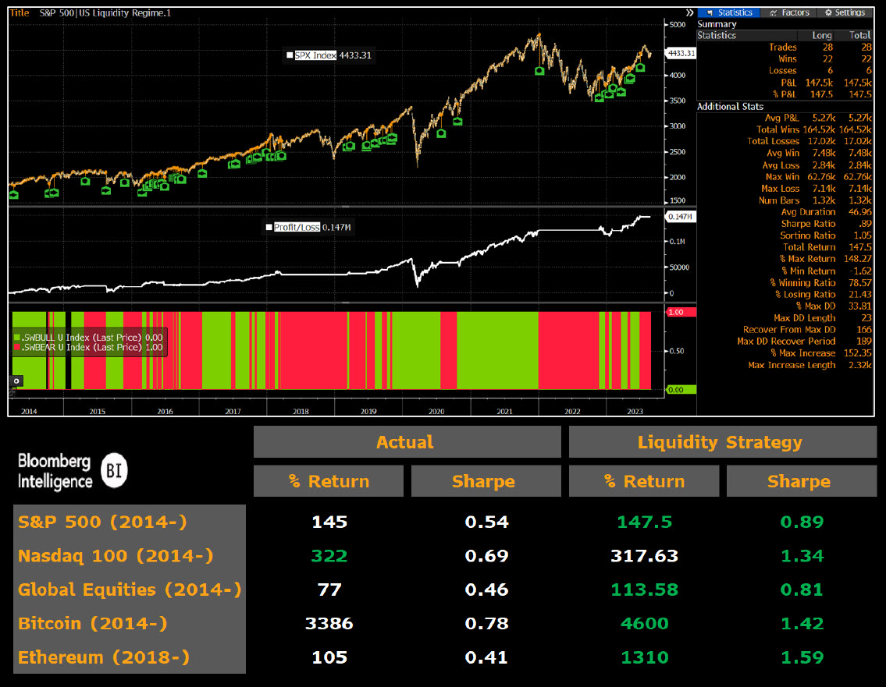Select the Ethereum (2018-) row label
The height and width of the screenshot is (687, 886).
pyautogui.click(x=103, y=657)
